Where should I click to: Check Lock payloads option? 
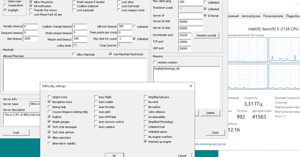pos(74,10)
